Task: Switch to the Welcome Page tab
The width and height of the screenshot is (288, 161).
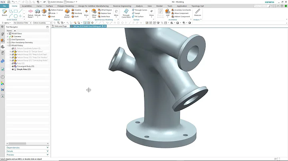Action: [x=59, y=26]
